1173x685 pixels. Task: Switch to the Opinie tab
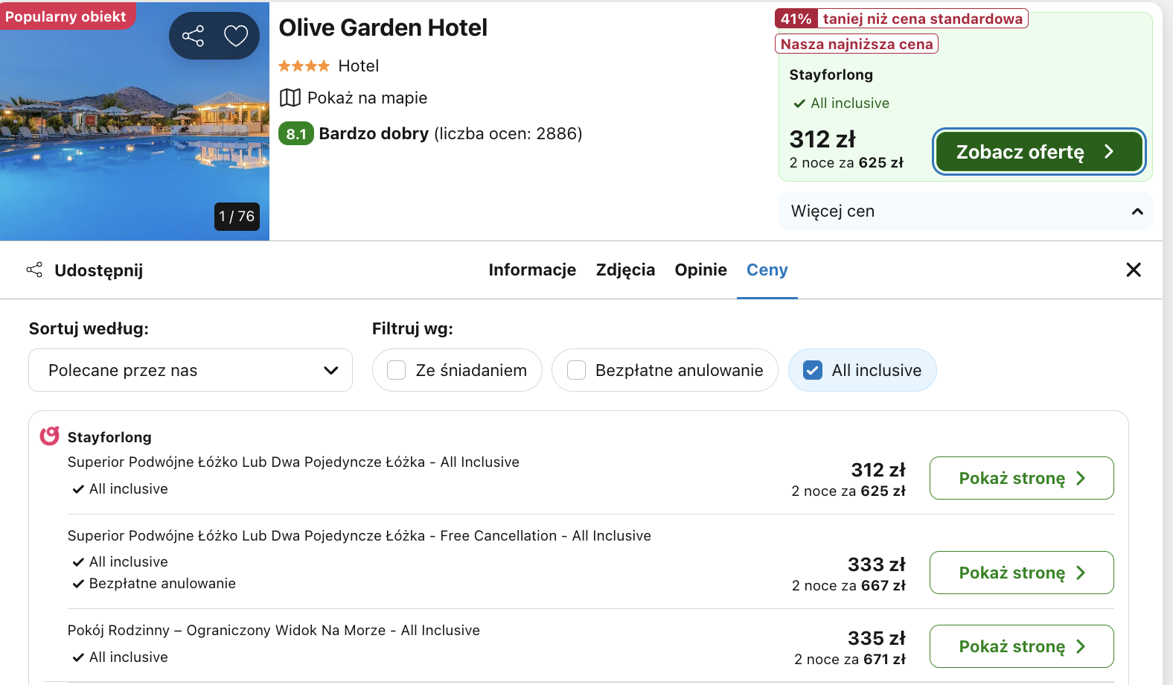pyautogui.click(x=700, y=270)
